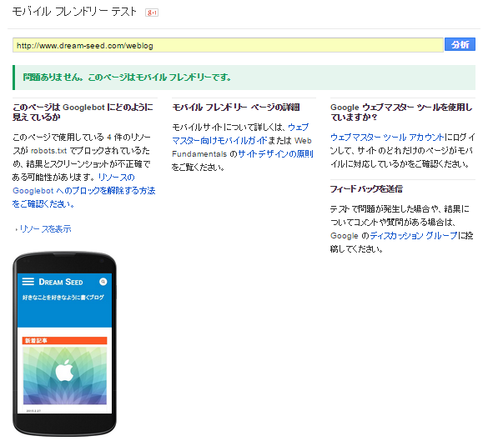This screenshot has width=493, height=441.
Task: Open the ディスカッション グループ link
Action: point(414,236)
